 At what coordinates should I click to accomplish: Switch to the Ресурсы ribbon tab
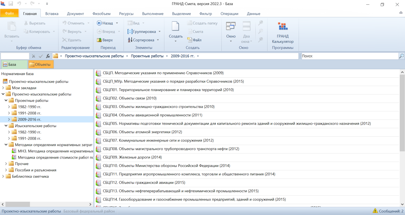click(x=126, y=14)
